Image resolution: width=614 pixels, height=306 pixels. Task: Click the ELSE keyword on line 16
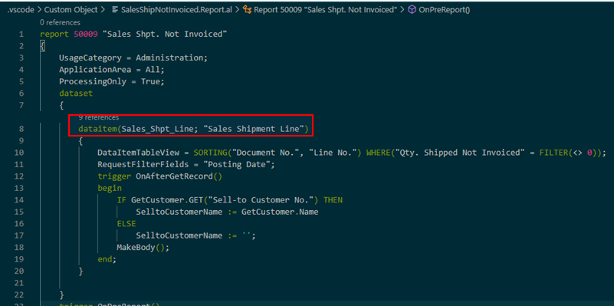tap(126, 224)
